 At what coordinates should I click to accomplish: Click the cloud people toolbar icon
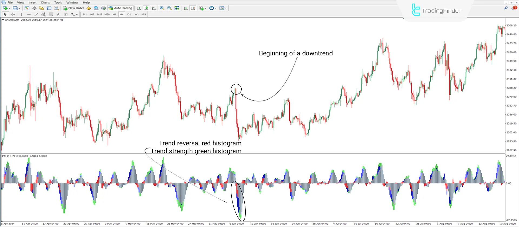coord(96,8)
